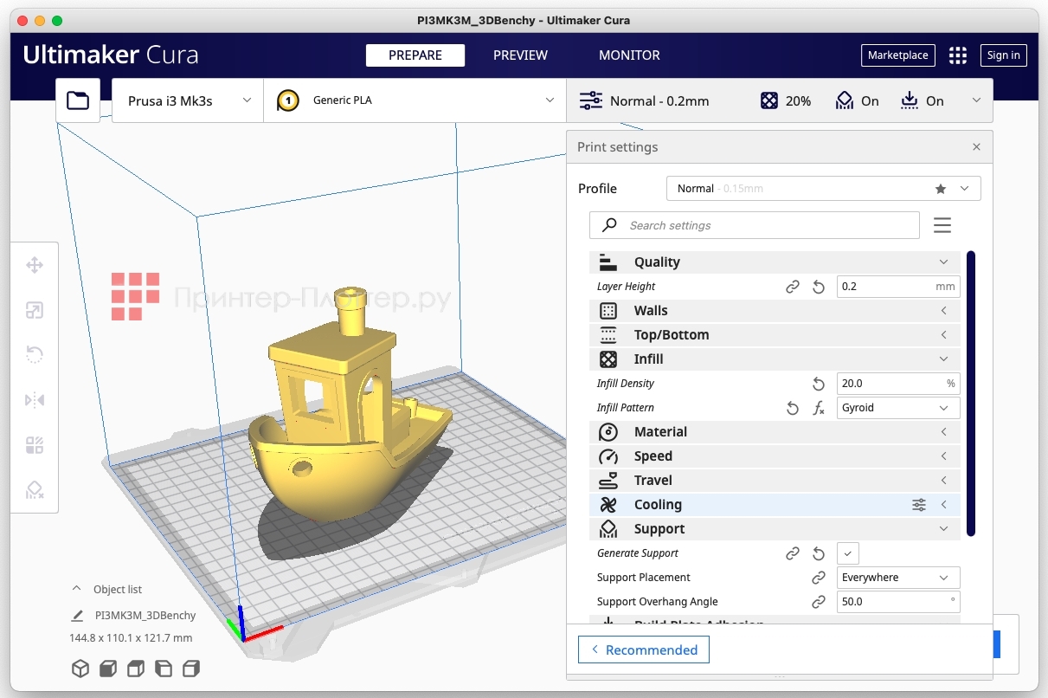The height and width of the screenshot is (698, 1048).
Task: Uncheck the Generate Support checkbox
Action: (847, 553)
